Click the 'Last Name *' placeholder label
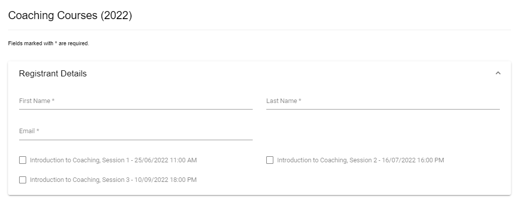Viewport: 518px width, 199px height. (x=284, y=101)
